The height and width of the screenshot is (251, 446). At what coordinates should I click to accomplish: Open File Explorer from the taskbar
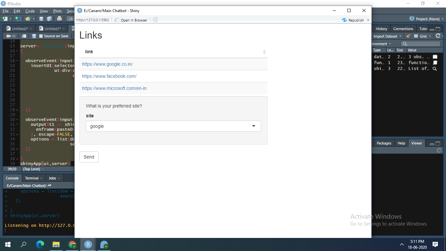tap(56, 244)
